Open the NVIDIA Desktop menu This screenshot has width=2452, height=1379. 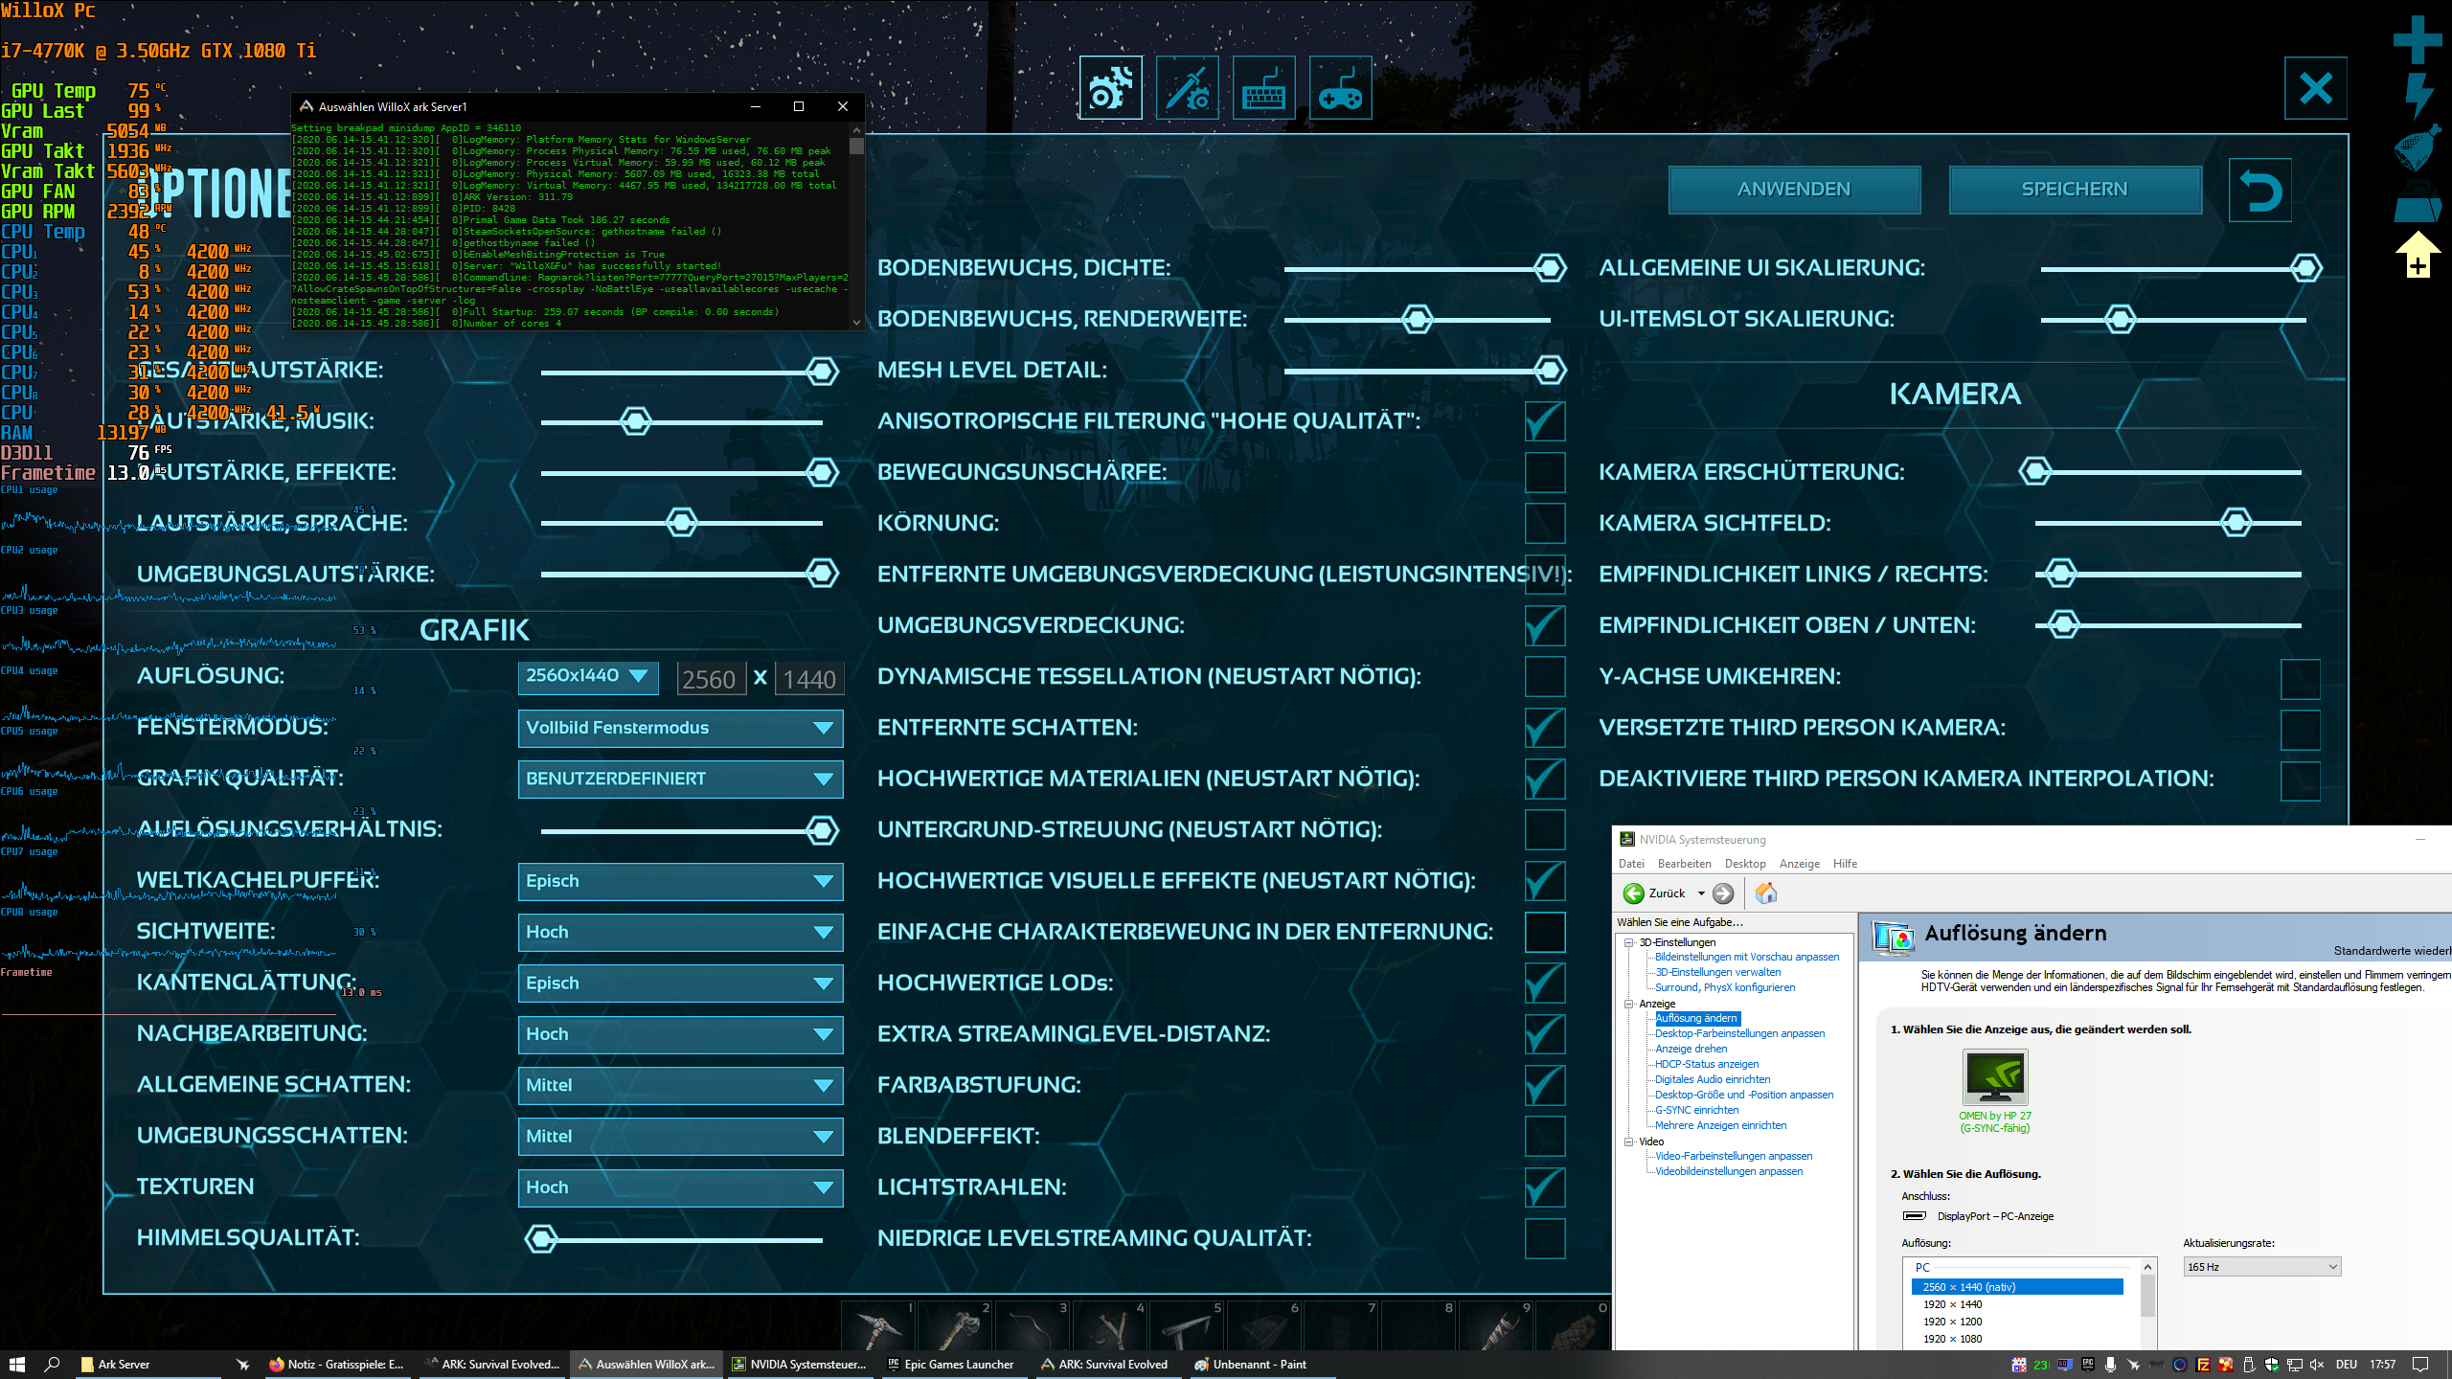pos(1745,864)
